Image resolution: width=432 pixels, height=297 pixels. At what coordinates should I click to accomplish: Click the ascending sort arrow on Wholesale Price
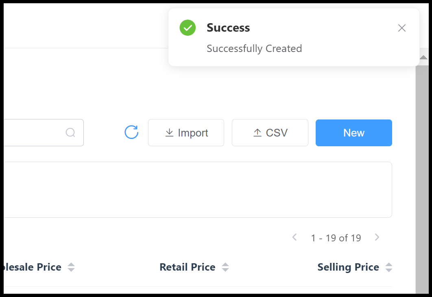pos(71,265)
